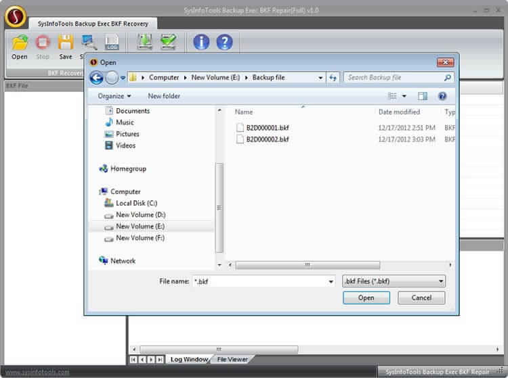Expand the address bar history dropdown
Image resolution: width=508 pixels, height=378 pixels.
tap(320, 78)
